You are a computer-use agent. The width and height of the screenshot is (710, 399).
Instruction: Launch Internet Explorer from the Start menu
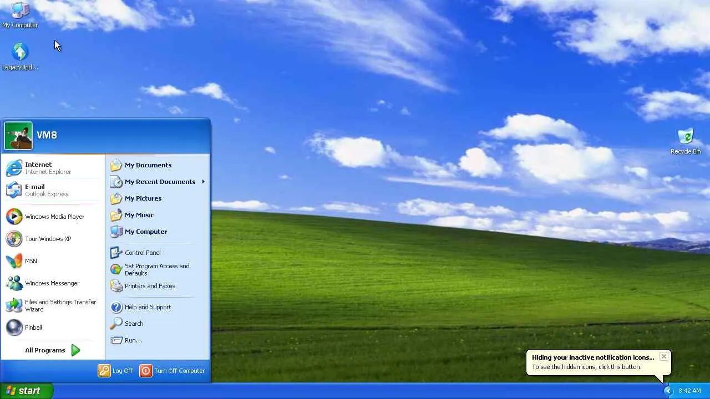(x=14, y=168)
